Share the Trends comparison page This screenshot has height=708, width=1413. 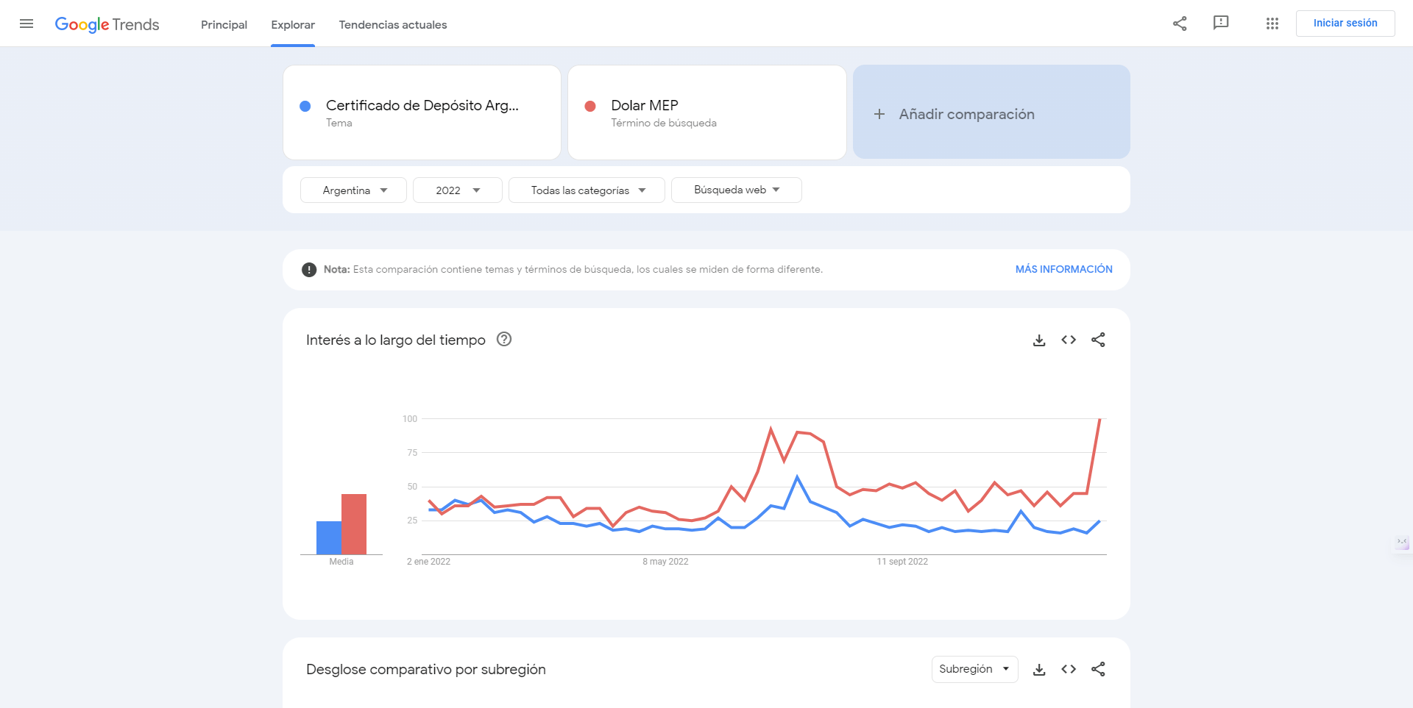click(1180, 23)
